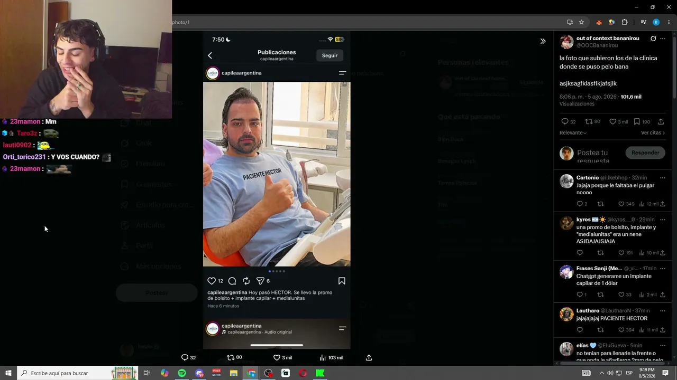Like the main tweet by out of context bananirou
The image size is (677, 380).
click(613, 121)
